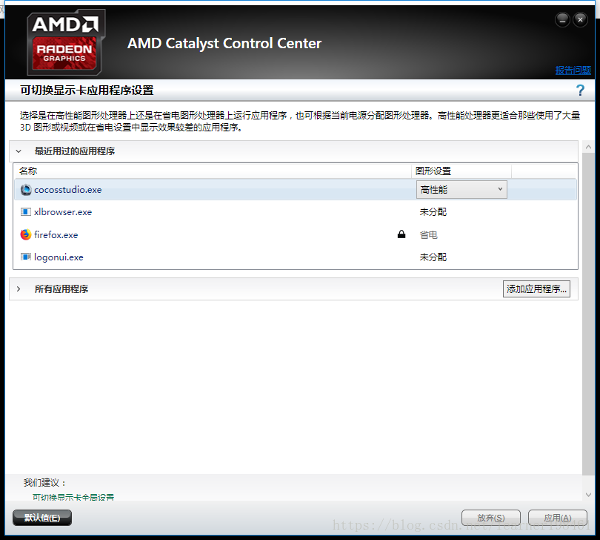Click the 添加应用程序... button

point(536,289)
